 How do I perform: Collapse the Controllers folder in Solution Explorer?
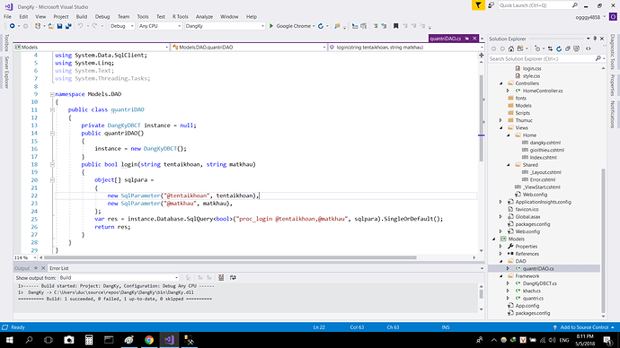tap(501, 83)
